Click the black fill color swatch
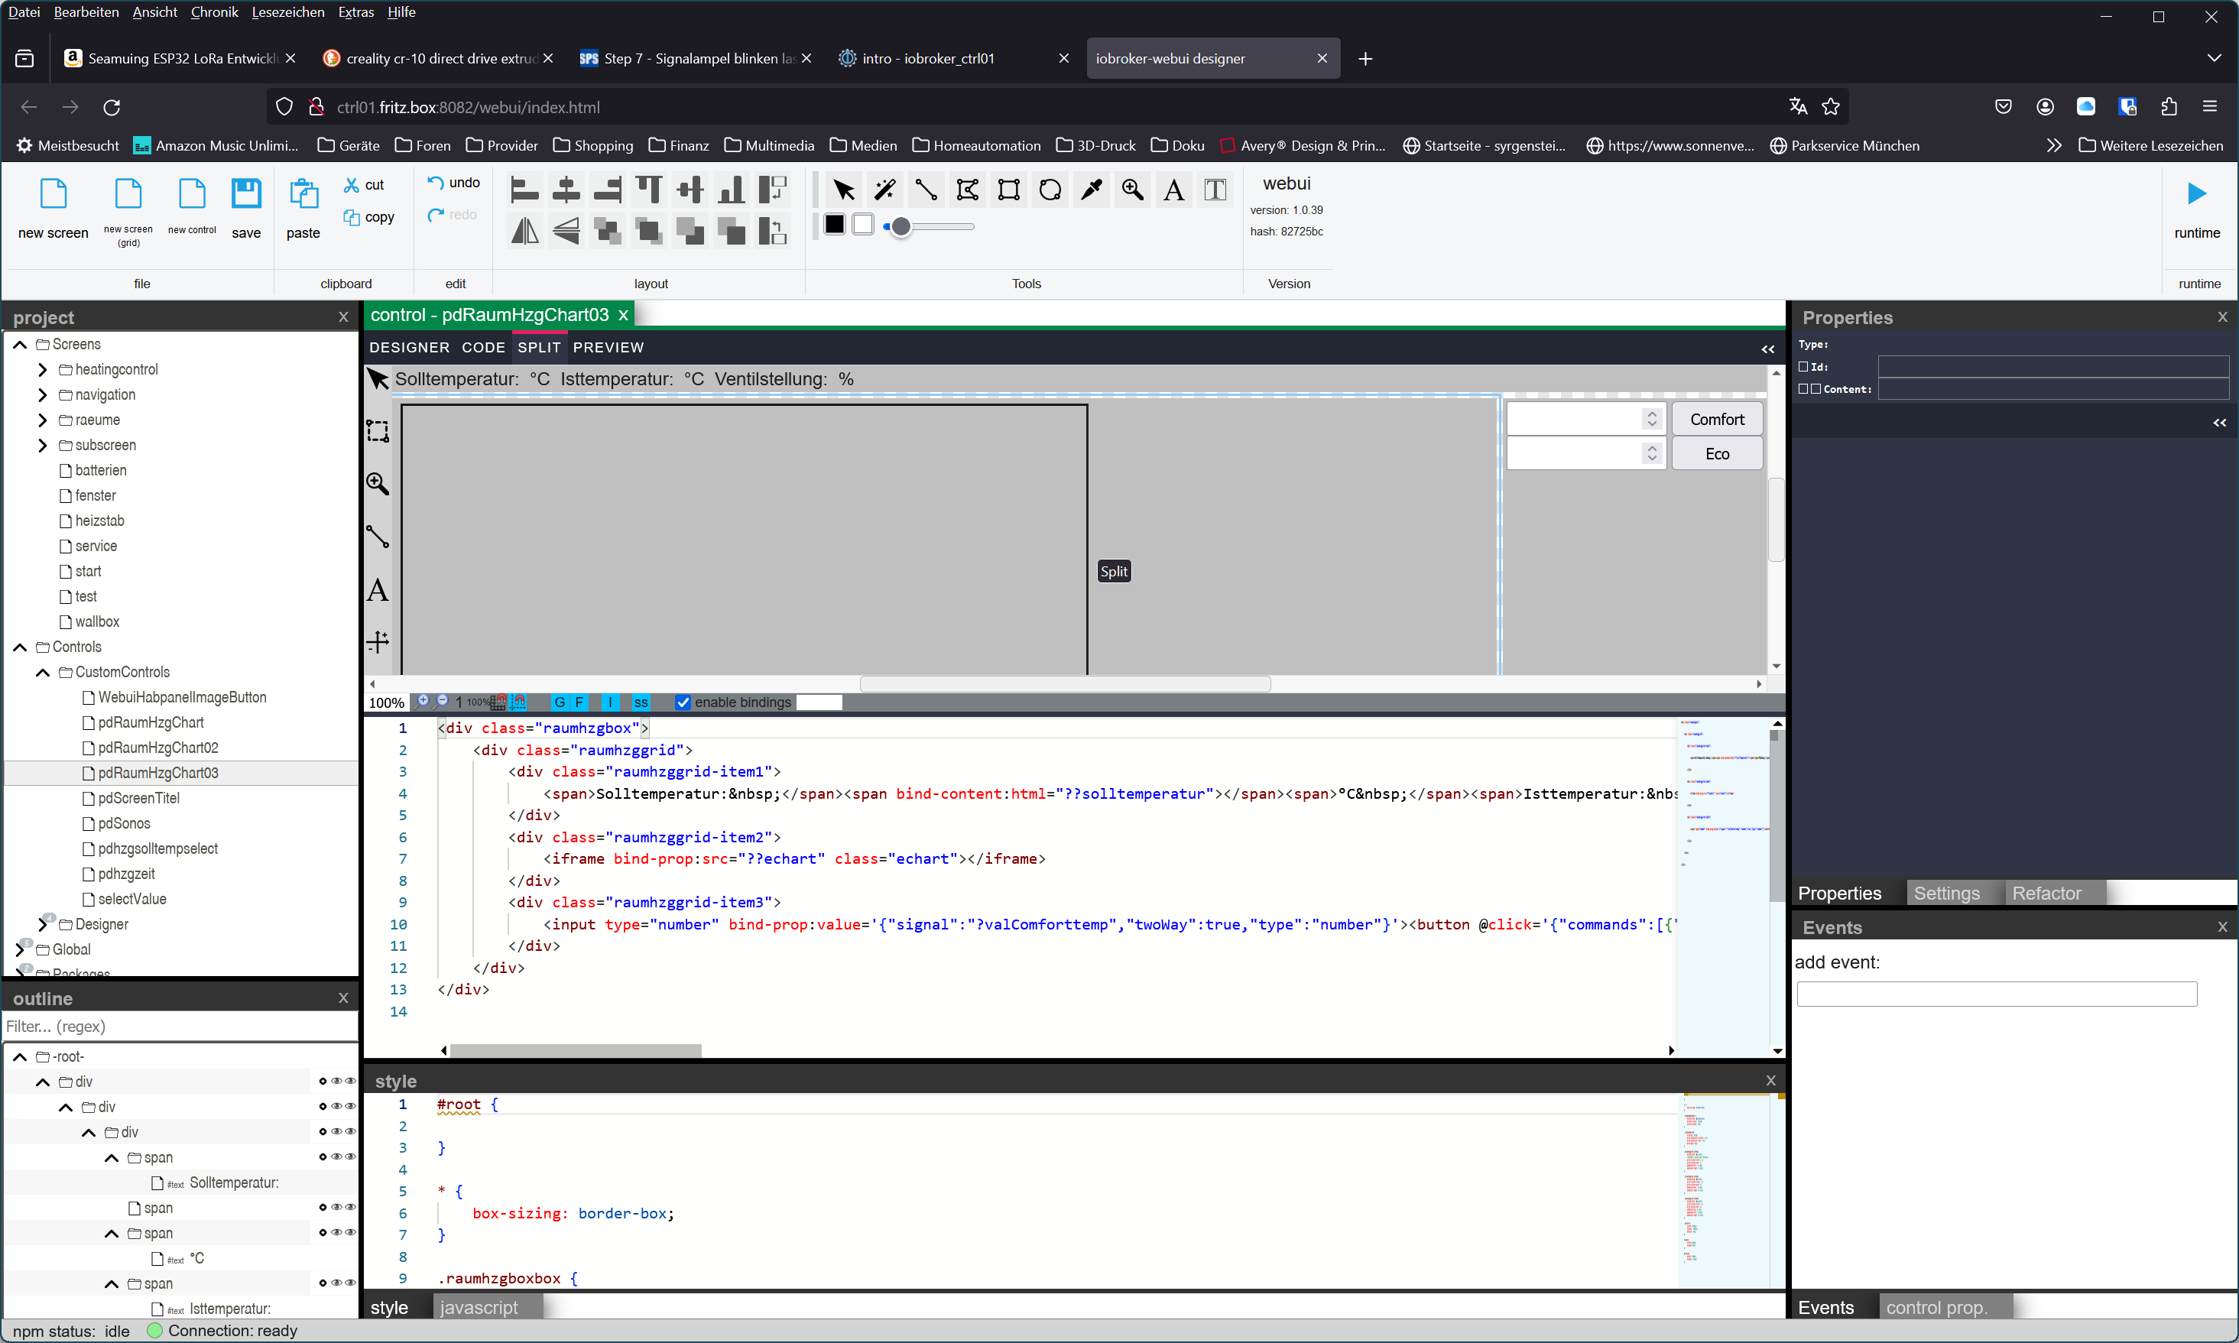Viewport: 2239px width, 1343px height. pyautogui.click(x=835, y=223)
